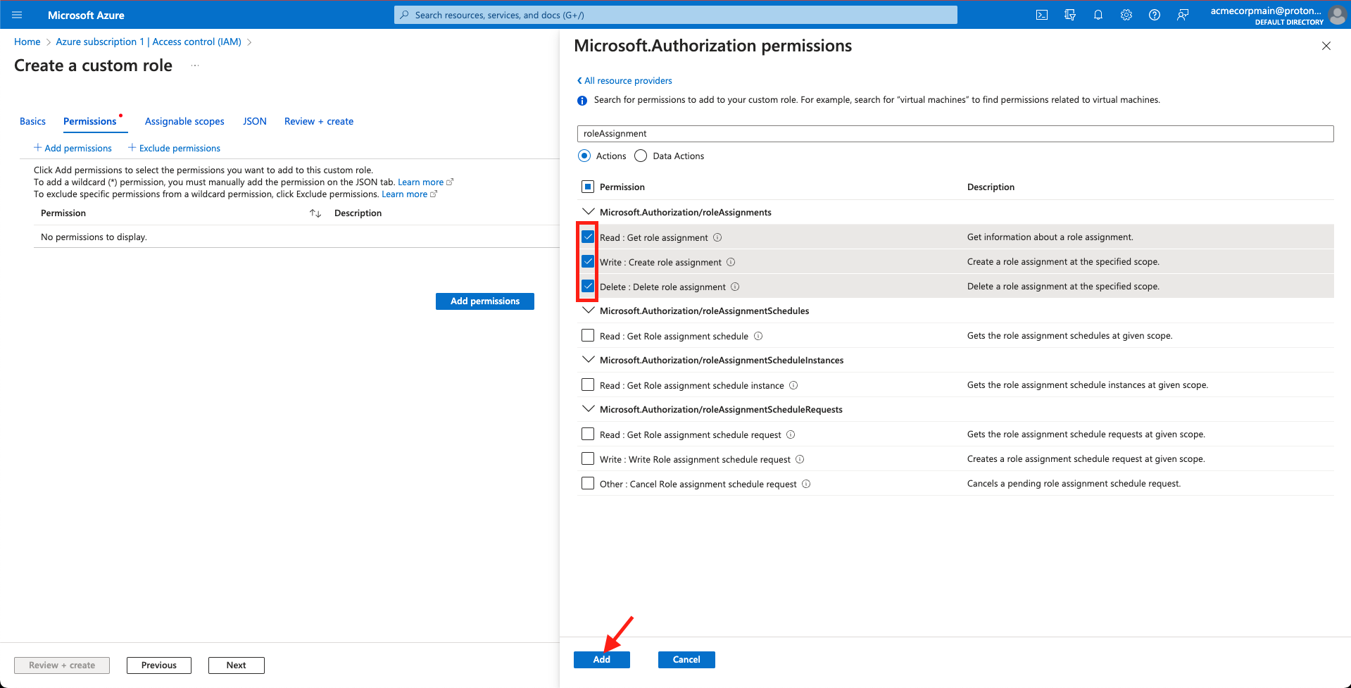The width and height of the screenshot is (1351, 688).
Task: Open Azure subscription 1 Access control breadcrumb
Action: (x=149, y=42)
